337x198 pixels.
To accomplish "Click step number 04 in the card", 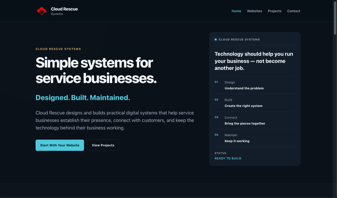I will click(x=216, y=135).
